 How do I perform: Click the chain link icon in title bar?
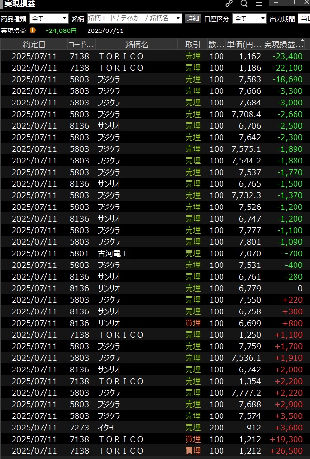[x=229, y=3]
